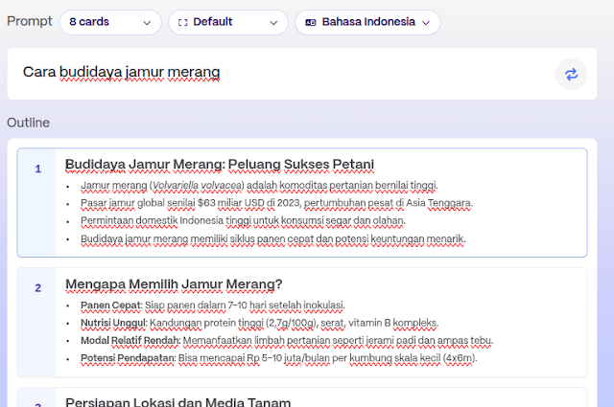Click title "Mengapa Memilih Jamur Merang?"
The height and width of the screenshot is (407, 614).
click(174, 284)
